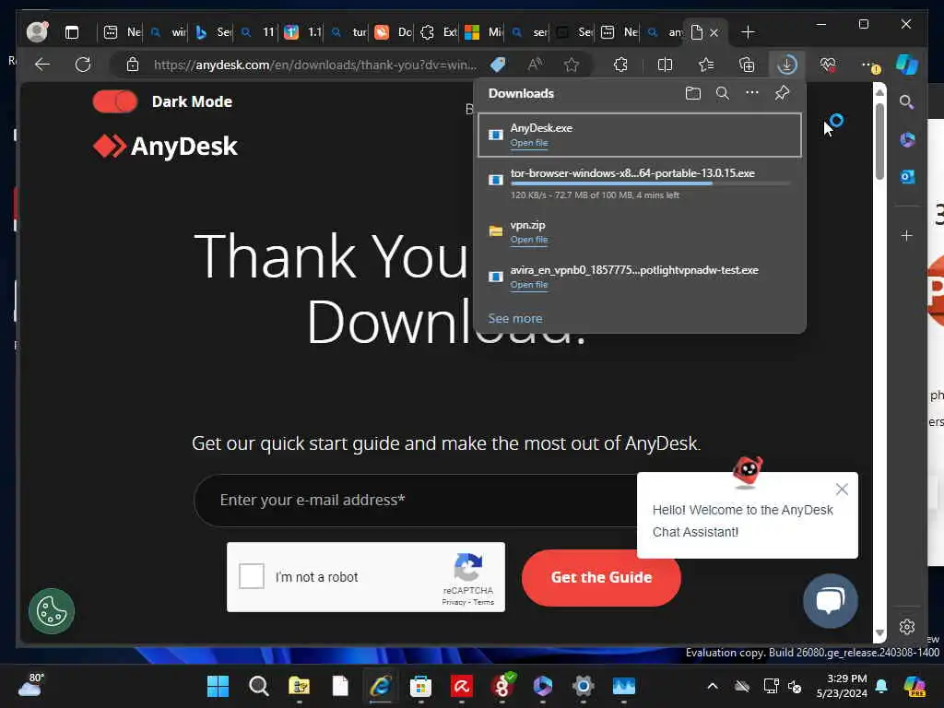Open more options in Downloads panel

(752, 93)
